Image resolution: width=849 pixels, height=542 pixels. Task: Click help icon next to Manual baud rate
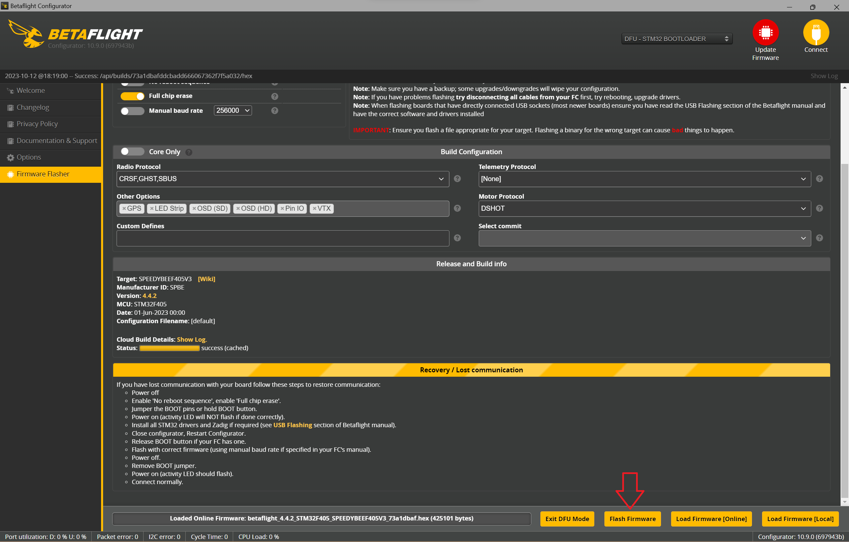pyautogui.click(x=275, y=111)
